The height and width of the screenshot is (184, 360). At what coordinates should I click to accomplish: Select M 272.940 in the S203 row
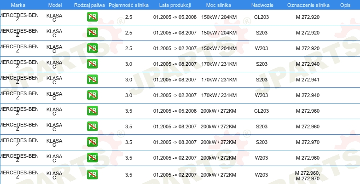[308, 64]
